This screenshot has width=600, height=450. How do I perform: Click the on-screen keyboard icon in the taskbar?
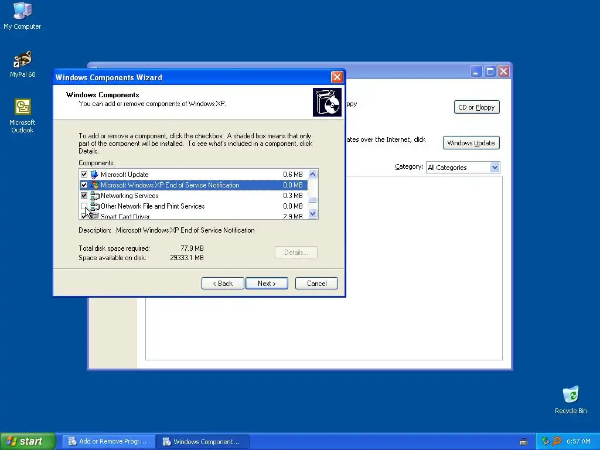coord(524,442)
